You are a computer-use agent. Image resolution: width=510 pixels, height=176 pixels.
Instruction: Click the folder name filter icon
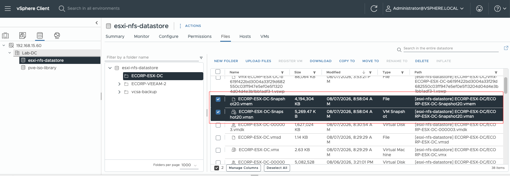pos(201,58)
